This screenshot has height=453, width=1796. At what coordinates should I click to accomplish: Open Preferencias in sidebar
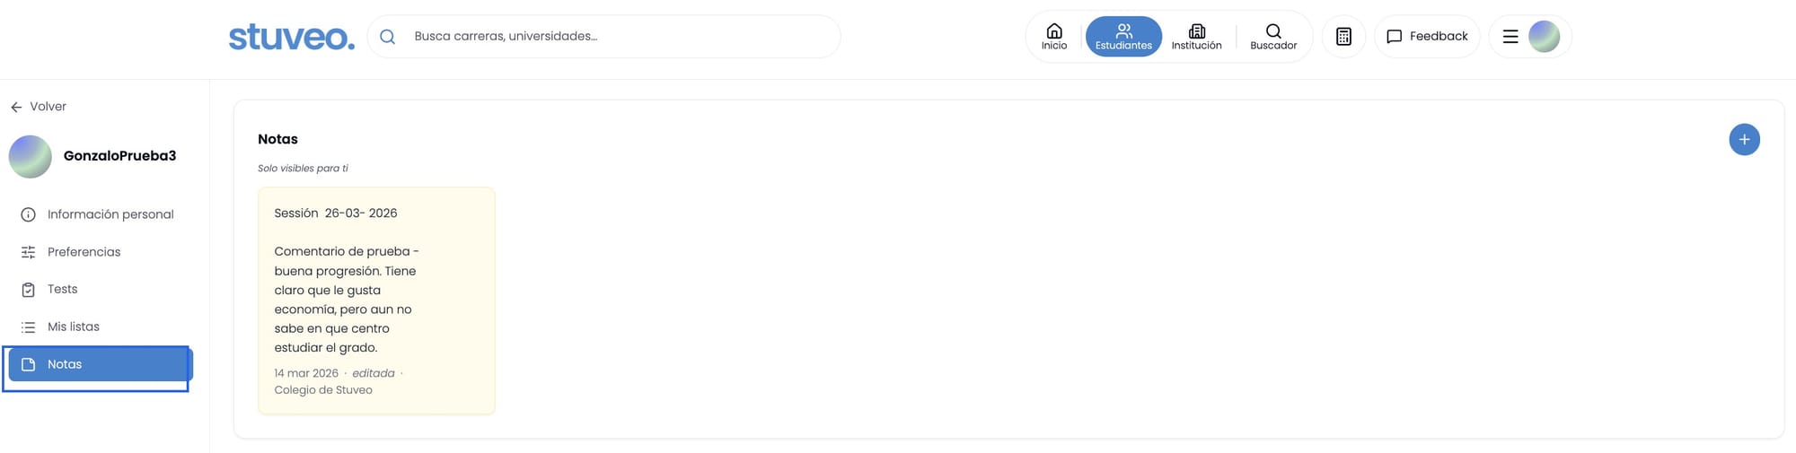coord(97,252)
